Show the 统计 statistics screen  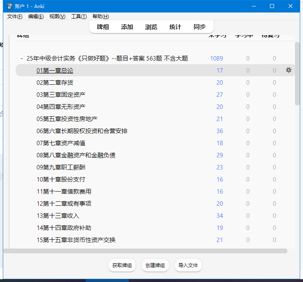pos(175,27)
